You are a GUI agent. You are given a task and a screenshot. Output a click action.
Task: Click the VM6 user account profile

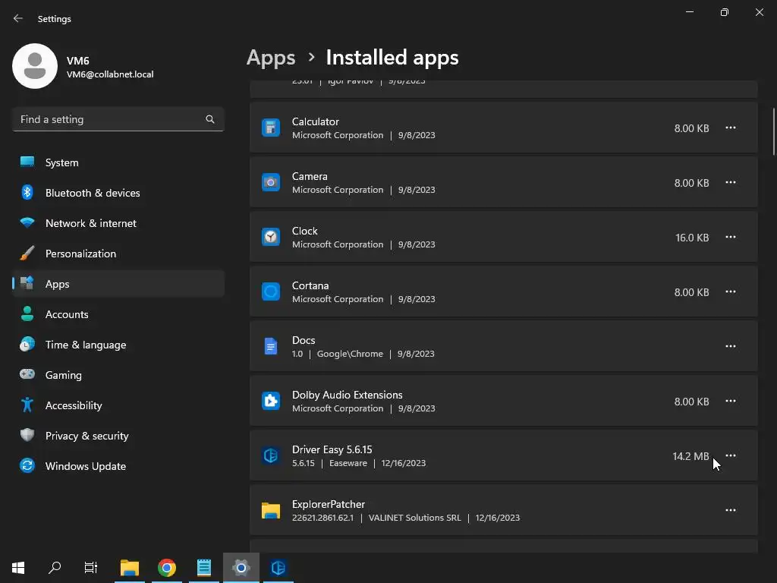pyautogui.click(x=83, y=67)
